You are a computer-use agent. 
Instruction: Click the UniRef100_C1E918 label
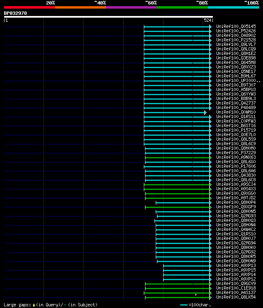point(236,288)
